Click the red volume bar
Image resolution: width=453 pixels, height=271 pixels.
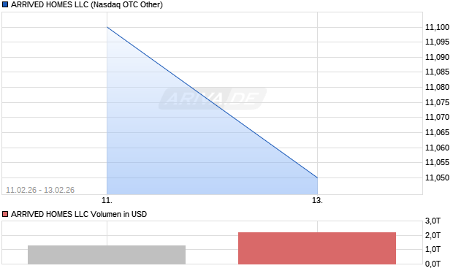(x=317, y=248)
